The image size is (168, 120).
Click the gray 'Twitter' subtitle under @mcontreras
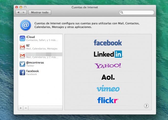[x=30, y=66]
